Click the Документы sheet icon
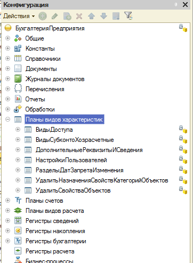Screen dimensions: 193x263 coord(18,68)
